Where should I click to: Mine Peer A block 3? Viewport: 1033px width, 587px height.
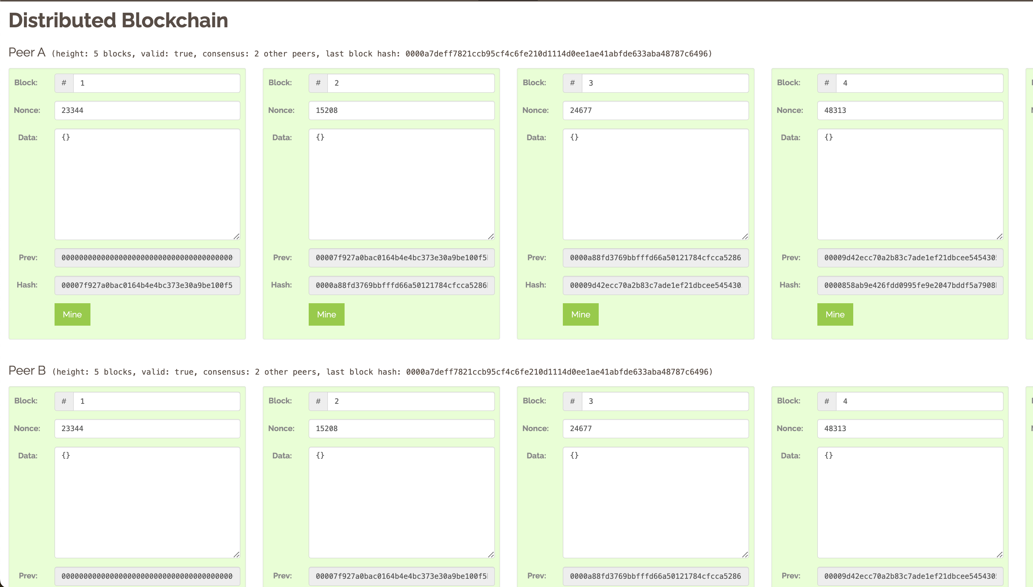(x=580, y=314)
